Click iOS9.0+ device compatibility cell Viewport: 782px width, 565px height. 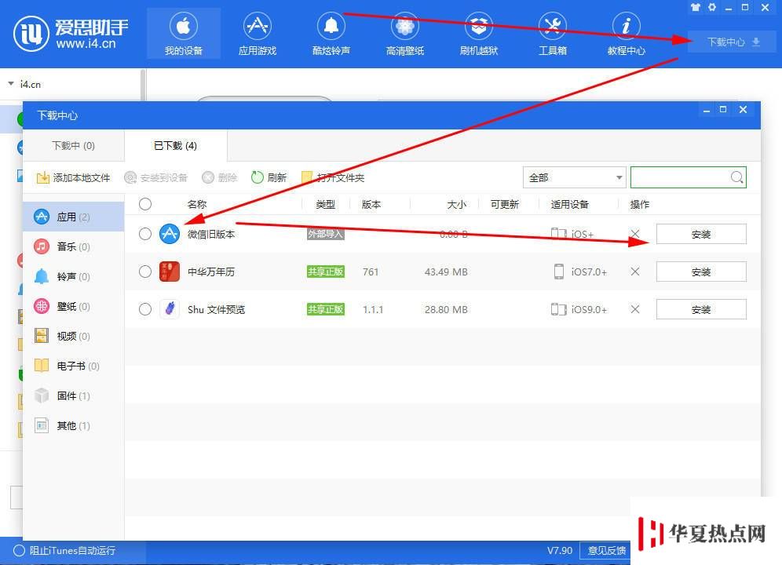[579, 309]
